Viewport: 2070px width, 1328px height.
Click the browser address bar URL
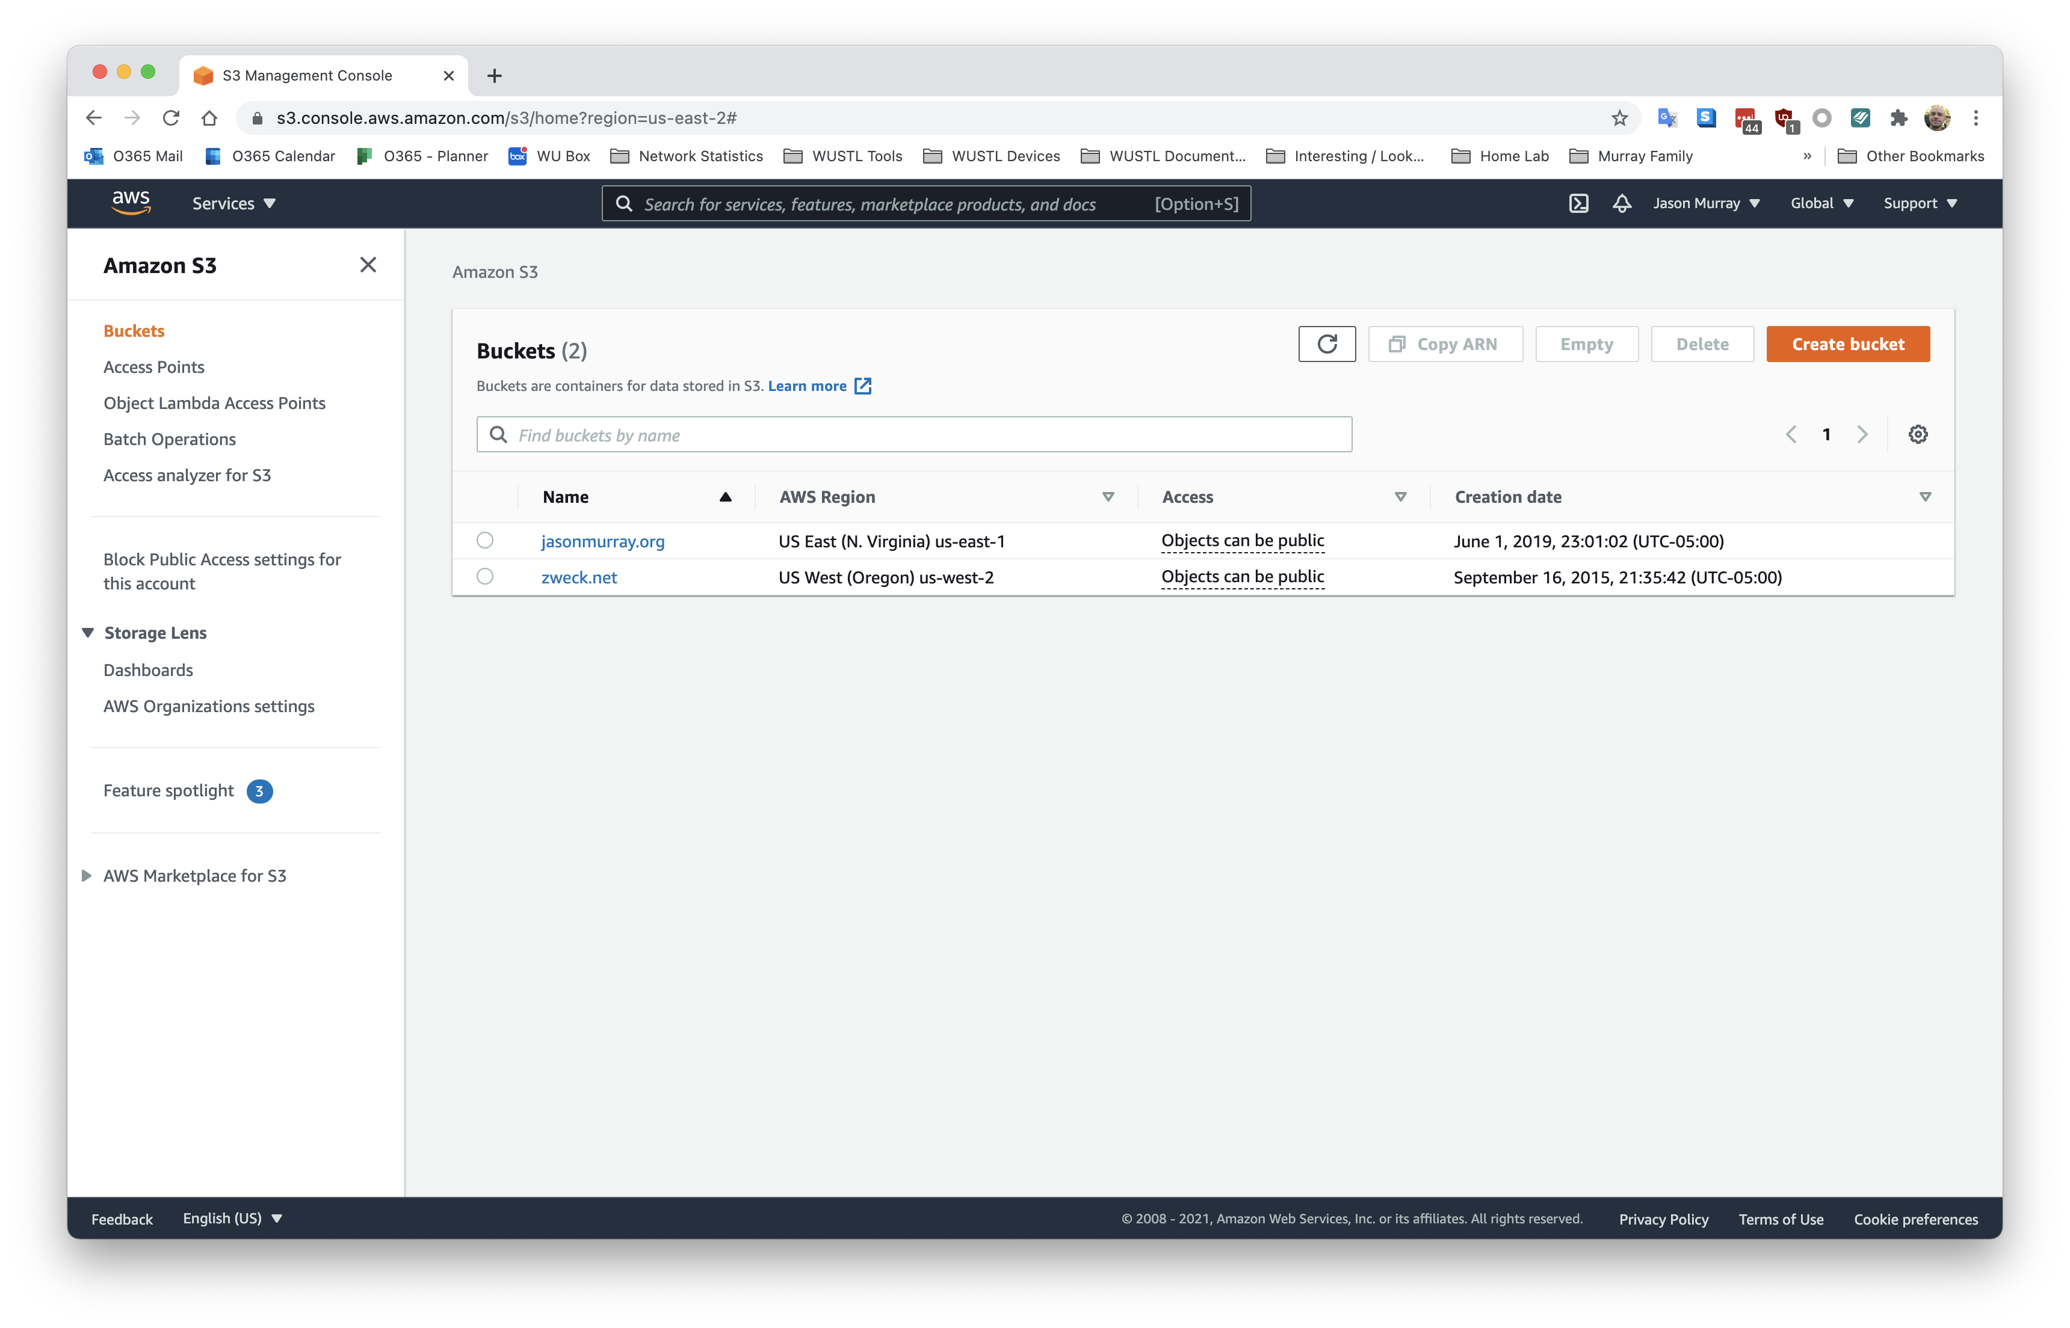[x=506, y=118]
